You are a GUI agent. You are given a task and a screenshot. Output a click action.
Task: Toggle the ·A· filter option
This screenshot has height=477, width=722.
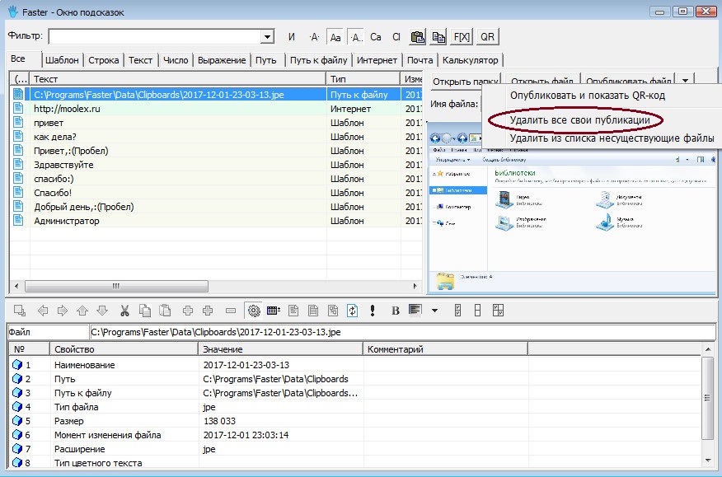pos(314,37)
